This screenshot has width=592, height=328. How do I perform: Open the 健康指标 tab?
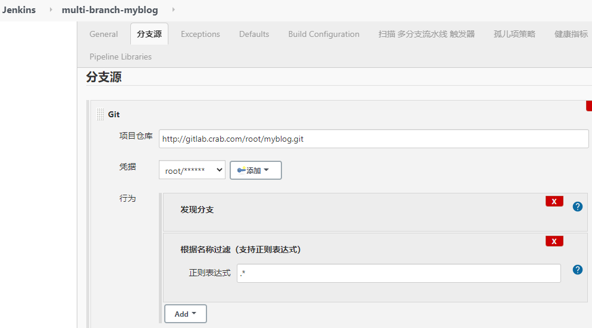(571, 34)
